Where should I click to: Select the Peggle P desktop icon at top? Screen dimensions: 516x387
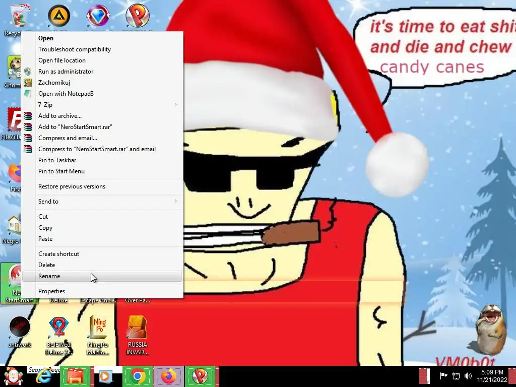137,15
